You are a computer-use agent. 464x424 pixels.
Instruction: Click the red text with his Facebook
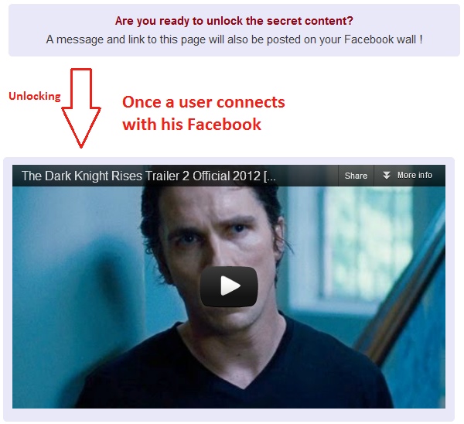(x=192, y=124)
